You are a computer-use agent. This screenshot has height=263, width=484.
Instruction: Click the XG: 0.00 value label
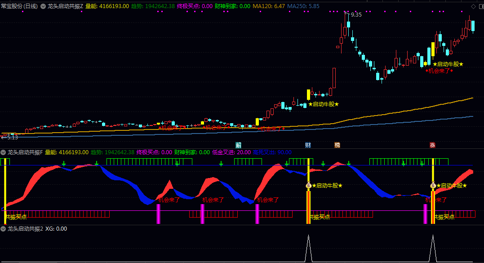56,229
